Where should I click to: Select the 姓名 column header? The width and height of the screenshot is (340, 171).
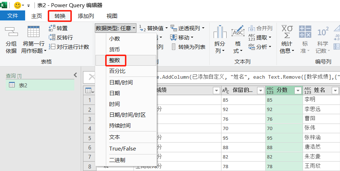[x=321, y=91]
